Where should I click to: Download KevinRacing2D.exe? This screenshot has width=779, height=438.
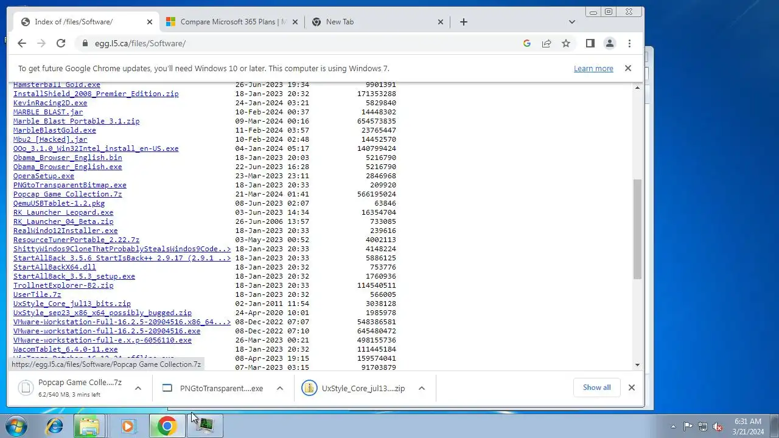[51, 103]
